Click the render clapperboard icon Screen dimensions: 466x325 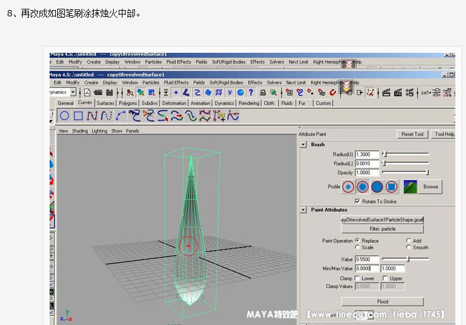(x=387, y=92)
